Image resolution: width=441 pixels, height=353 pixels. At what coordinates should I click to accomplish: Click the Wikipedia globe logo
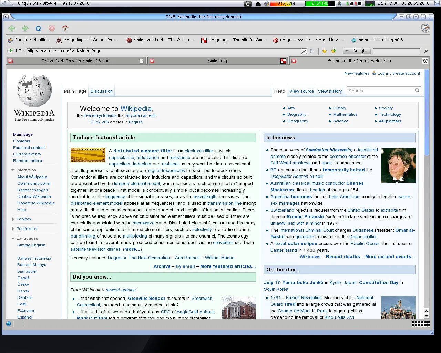34,91
